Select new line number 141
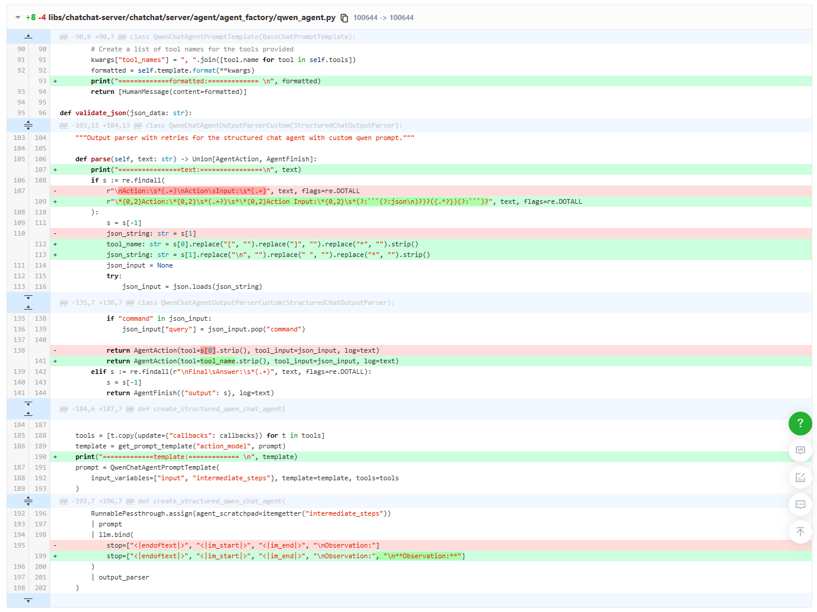Viewport: 817px width, 612px height. pos(40,361)
